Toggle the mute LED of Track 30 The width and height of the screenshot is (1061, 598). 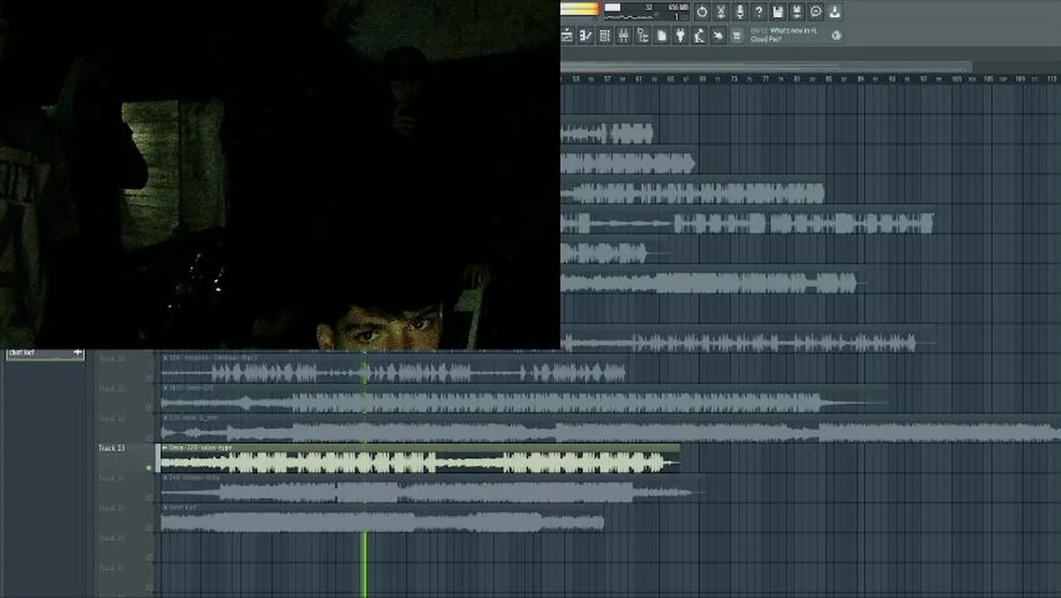tap(149, 378)
